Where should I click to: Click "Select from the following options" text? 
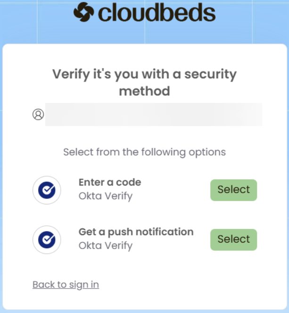coord(144,152)
